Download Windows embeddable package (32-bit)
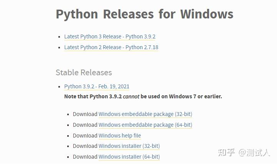277x164 pixels. [x=145, y=114]
